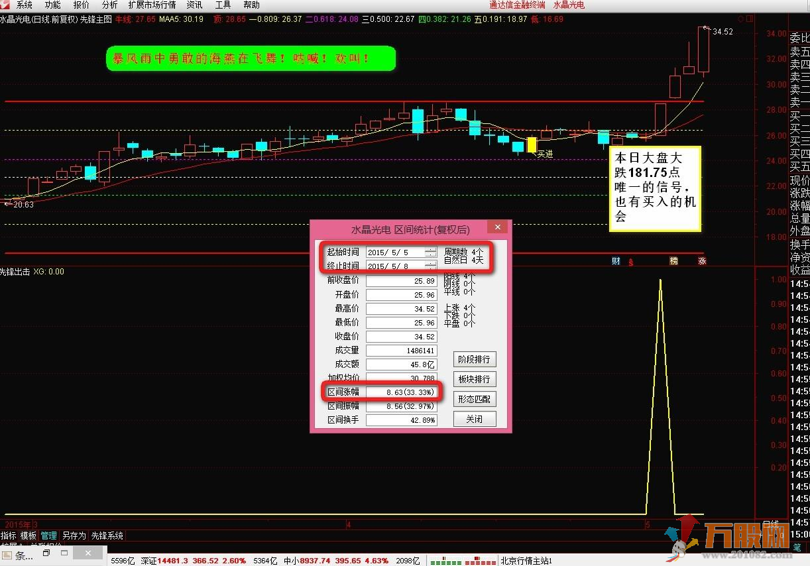The image size is (810, 566).
Task: Click the 现价 row in right side panel
Action: (799, 180)
